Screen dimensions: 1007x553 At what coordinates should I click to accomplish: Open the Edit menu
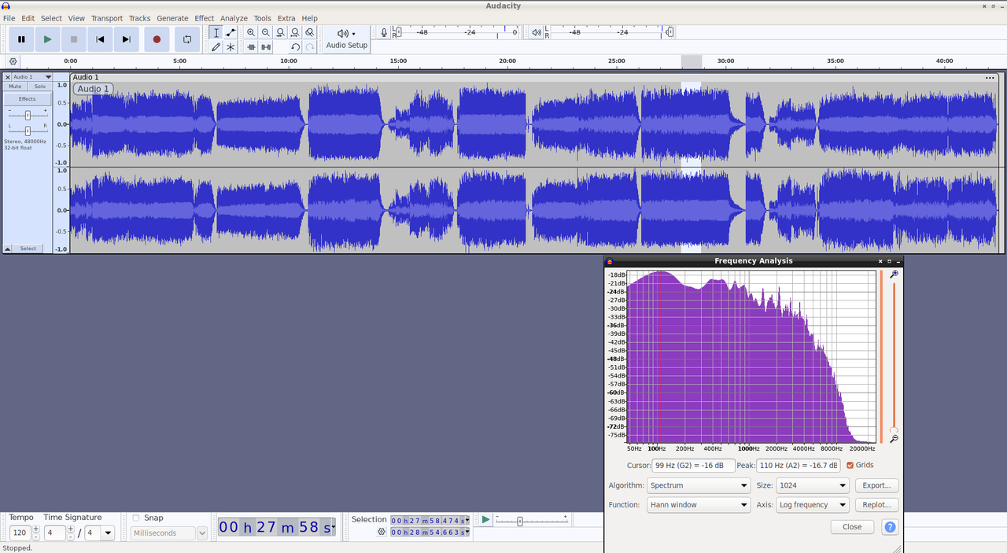(x=28, y=18)
